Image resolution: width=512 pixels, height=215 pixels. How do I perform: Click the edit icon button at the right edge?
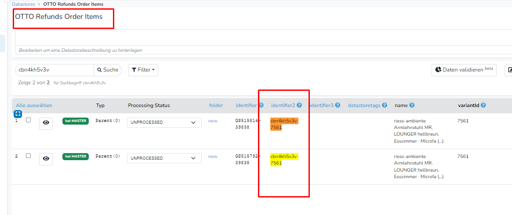click(x=509, y=70)
